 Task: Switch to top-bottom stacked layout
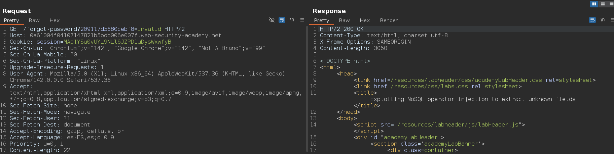603,4
